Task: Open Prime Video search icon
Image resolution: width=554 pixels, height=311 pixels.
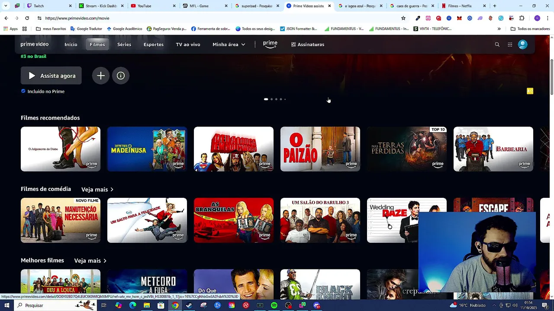Action: pos(497,44)
